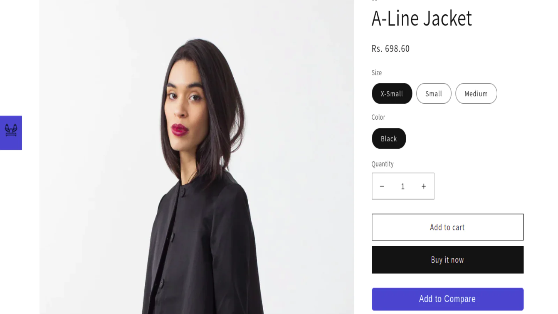Select the Black color option
Viewport: 558px width, 314px height.
click(389, 139)
